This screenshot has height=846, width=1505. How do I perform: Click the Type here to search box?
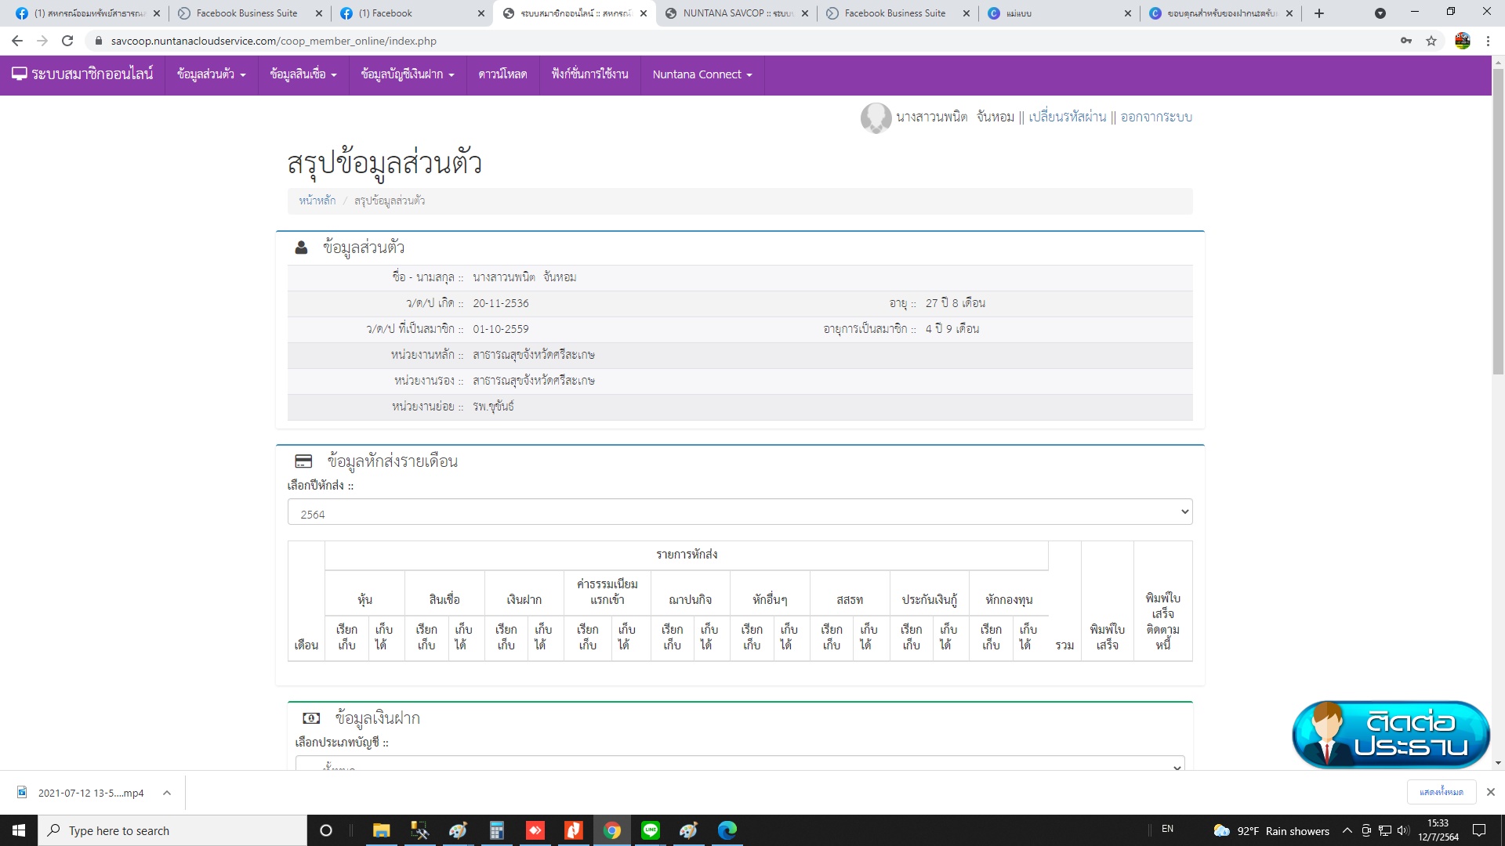click(172, 830)
